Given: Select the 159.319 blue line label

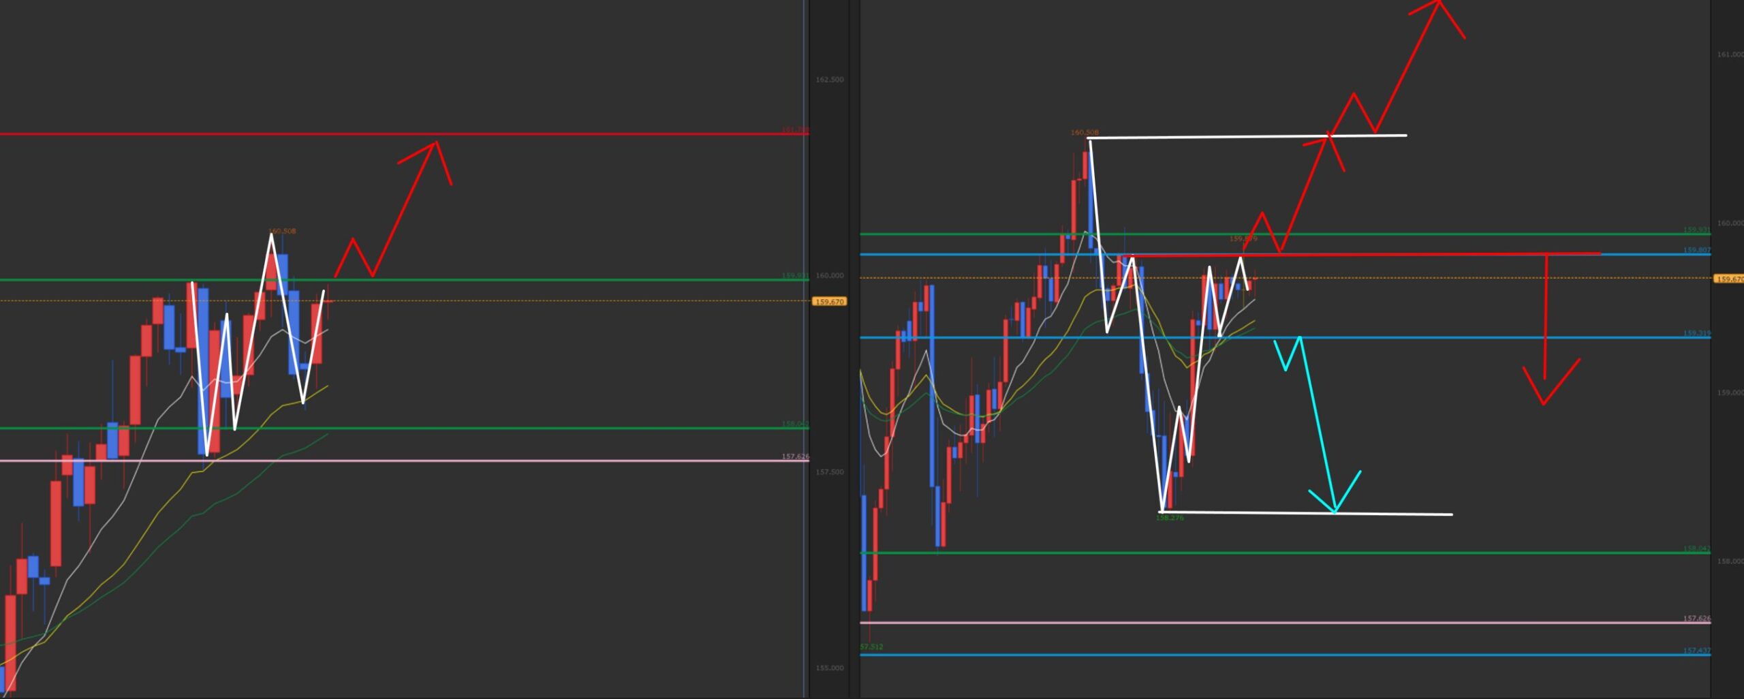Looking at the screenshot, I should tap(1696, 333).
